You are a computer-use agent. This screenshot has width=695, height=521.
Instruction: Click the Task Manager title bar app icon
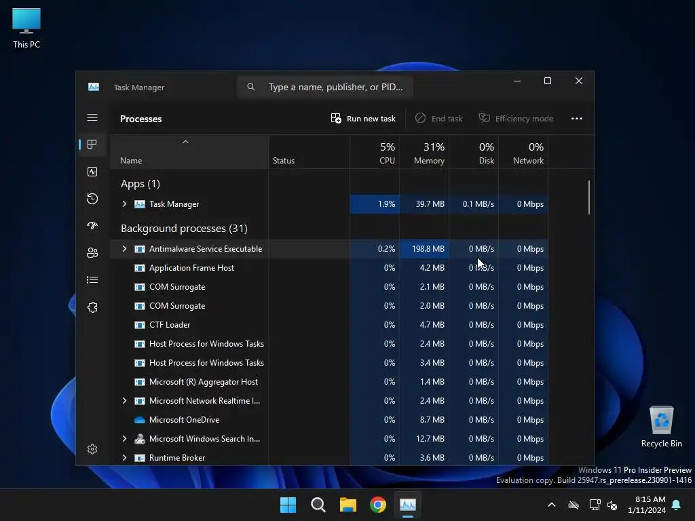click(x=94, y=88)
